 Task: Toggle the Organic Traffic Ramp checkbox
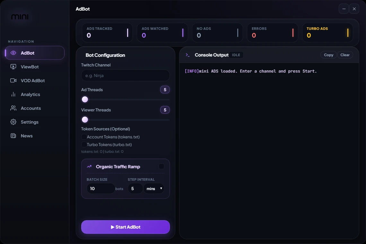click(161, 166)
